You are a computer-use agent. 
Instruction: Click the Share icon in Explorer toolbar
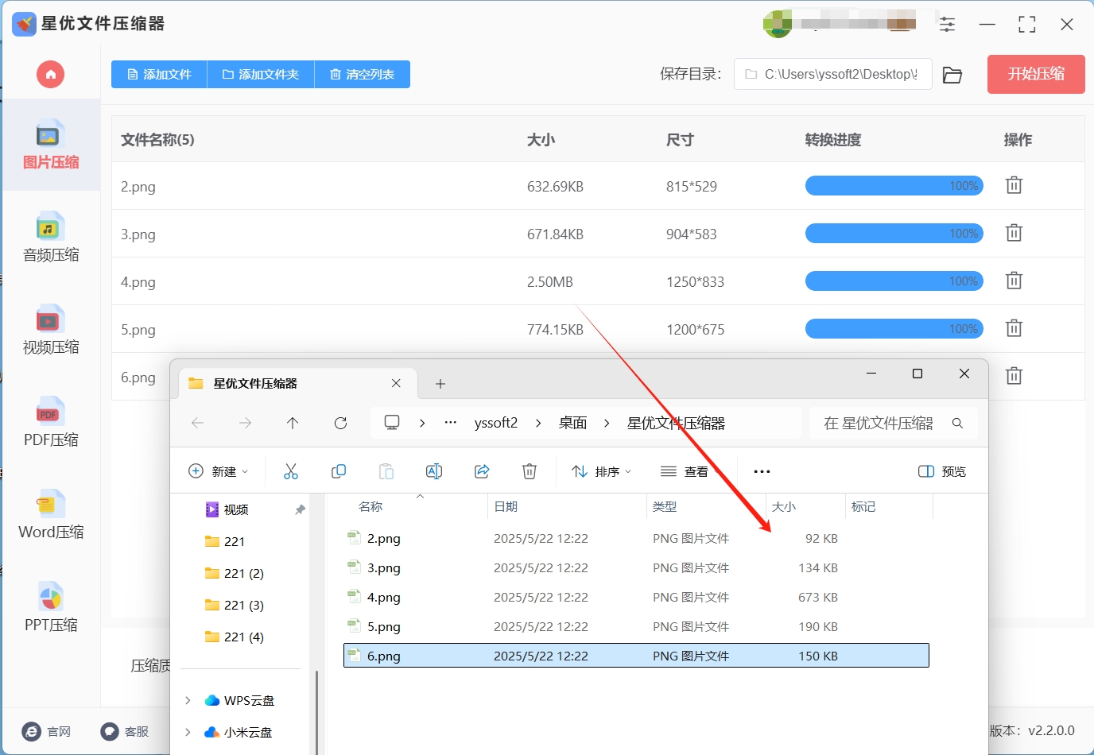(x=482, y=471)
